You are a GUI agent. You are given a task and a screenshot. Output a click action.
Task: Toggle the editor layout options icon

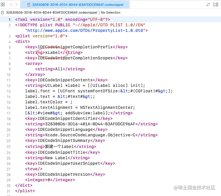(215, 5)
